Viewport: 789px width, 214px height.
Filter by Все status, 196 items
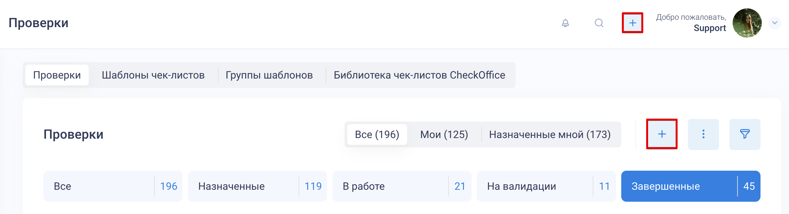113,186
